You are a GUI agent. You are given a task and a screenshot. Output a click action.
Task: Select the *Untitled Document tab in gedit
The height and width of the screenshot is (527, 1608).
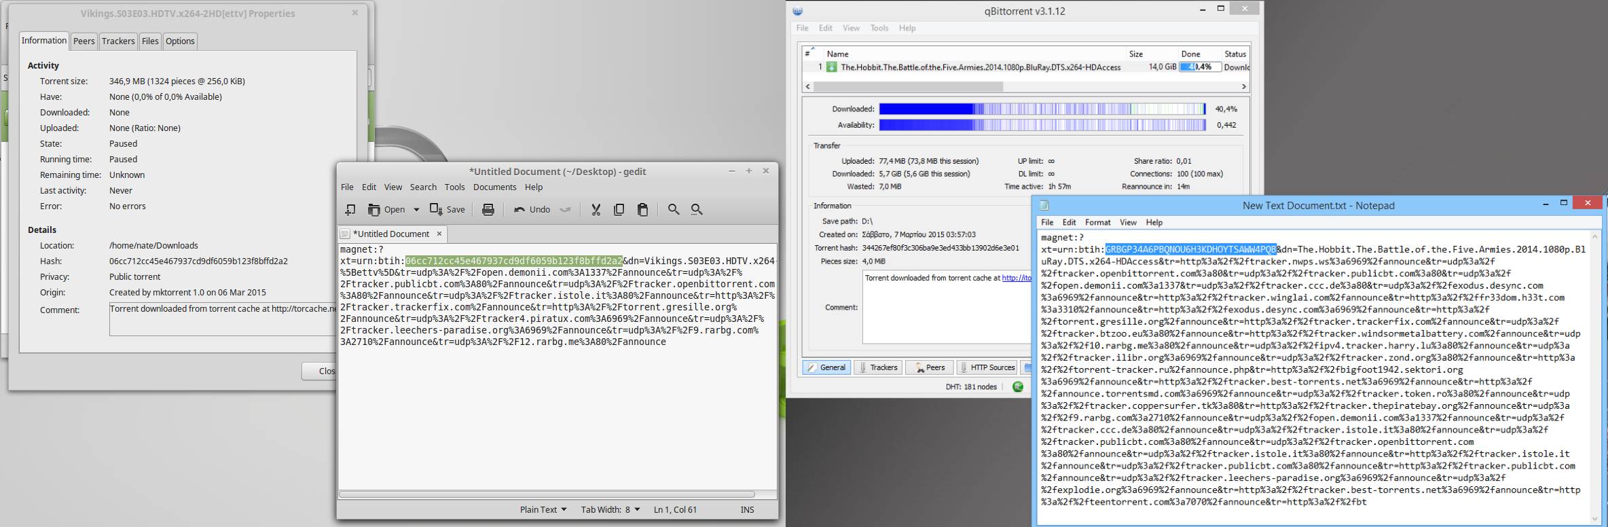391,234
